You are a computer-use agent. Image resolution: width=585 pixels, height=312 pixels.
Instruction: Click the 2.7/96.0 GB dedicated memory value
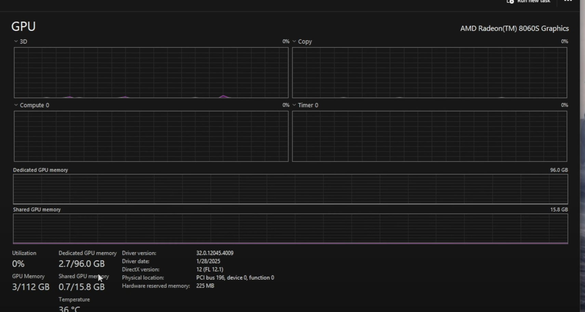pyautogui.click(x=81, y=264)
